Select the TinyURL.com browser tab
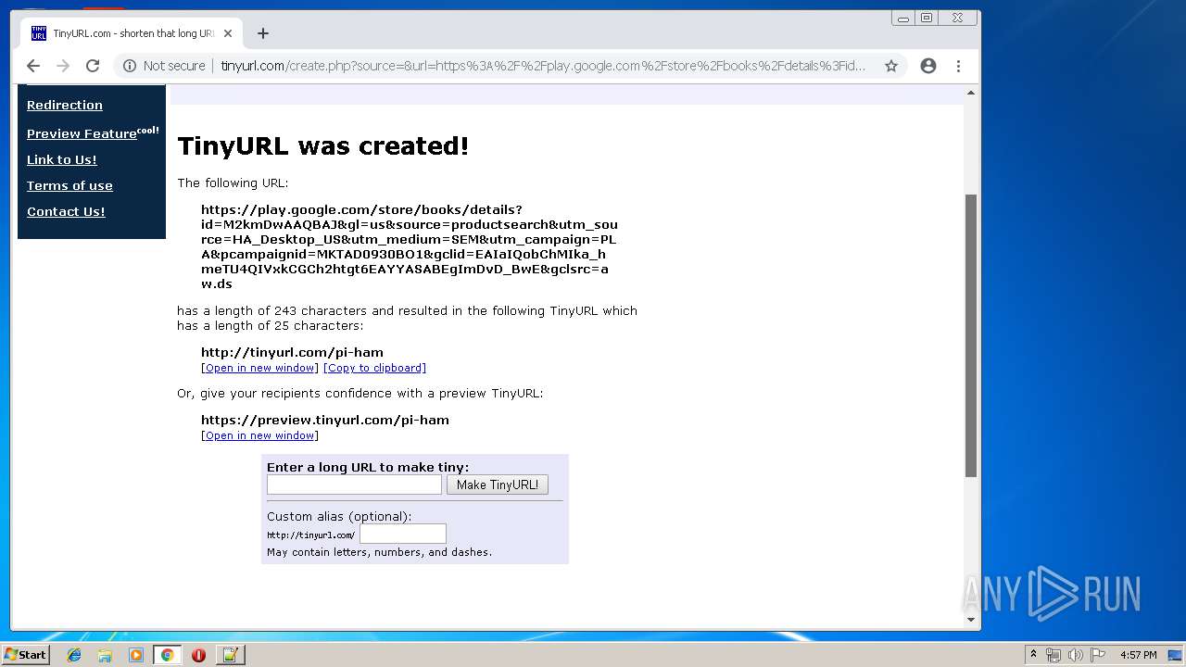 tap(132, 33)
